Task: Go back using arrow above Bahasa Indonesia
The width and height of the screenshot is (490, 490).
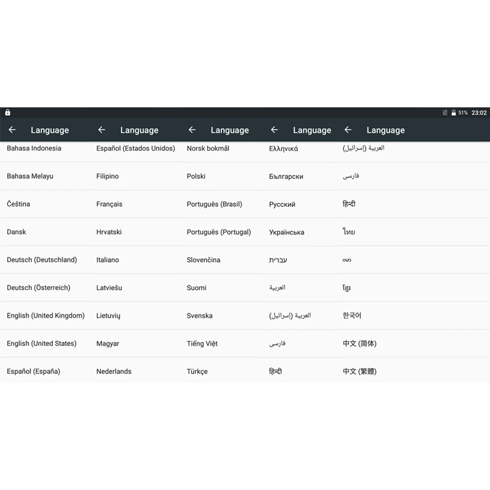Action: point(12,130)
